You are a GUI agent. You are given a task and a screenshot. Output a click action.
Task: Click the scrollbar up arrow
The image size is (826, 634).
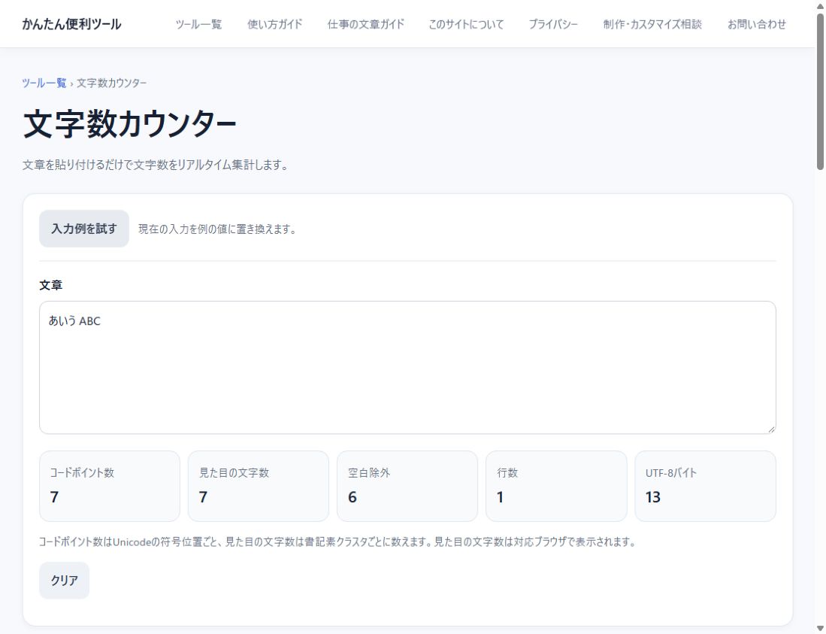click(820, 6)
